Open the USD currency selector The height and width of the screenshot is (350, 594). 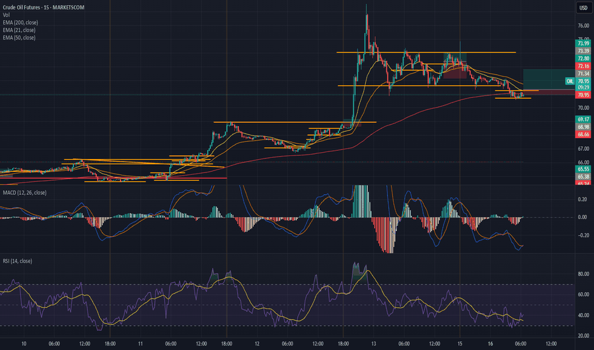point(583,8)
